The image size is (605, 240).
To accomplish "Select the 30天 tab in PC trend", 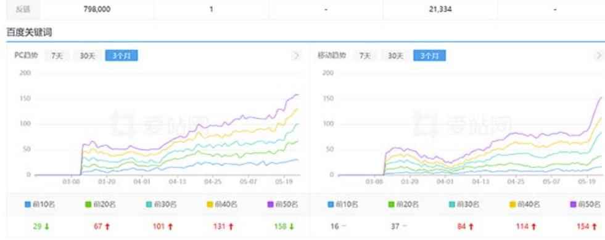I will point(87,56).
